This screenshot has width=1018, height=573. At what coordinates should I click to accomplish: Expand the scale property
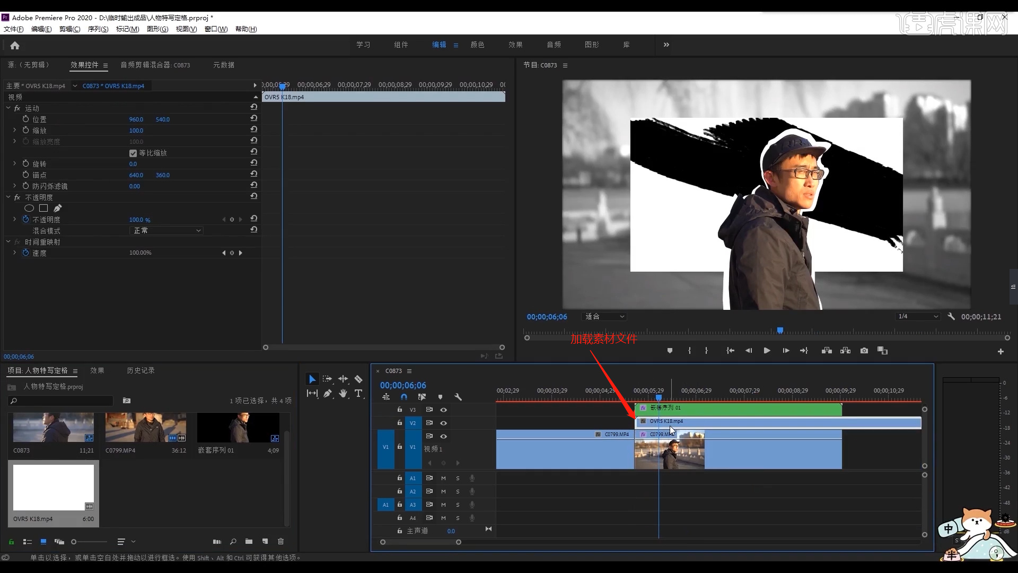[x=14, y=130]
